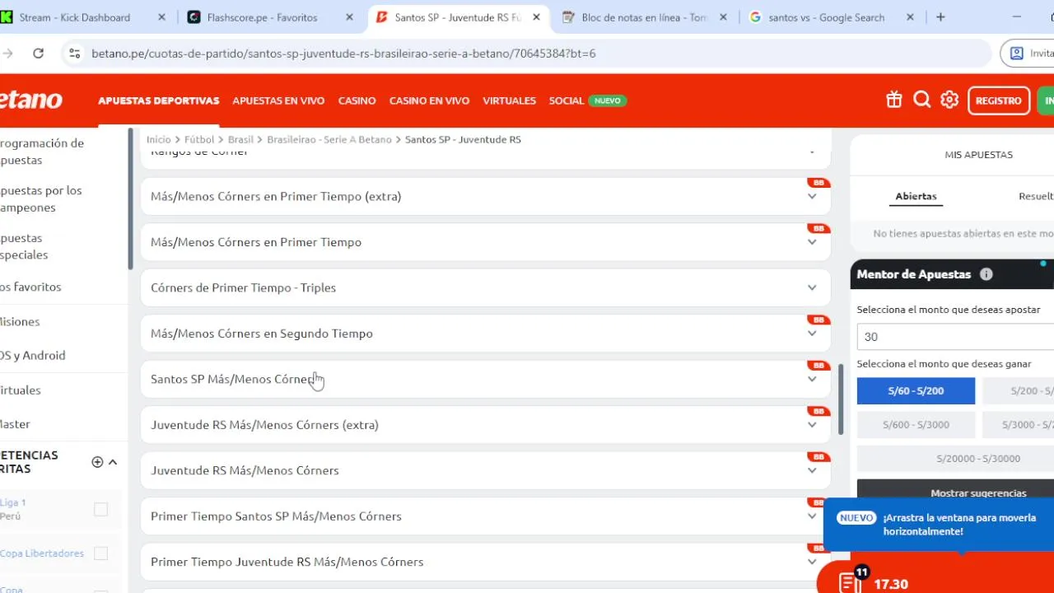
Task: Open a new browser tab
Action: coord(940,17)
